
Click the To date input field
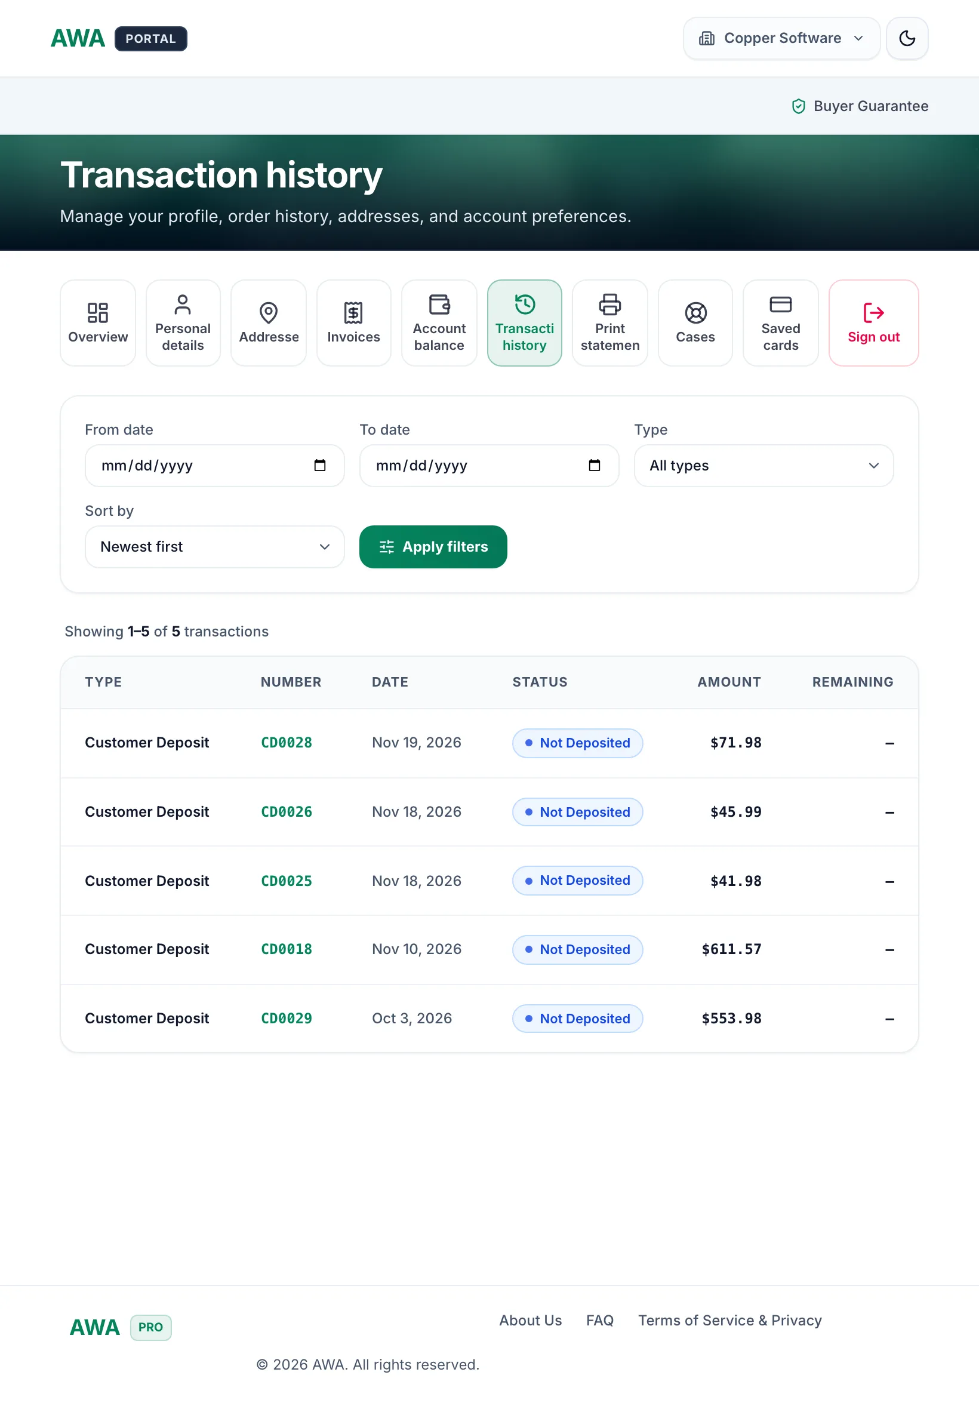(x=489, y=466)
